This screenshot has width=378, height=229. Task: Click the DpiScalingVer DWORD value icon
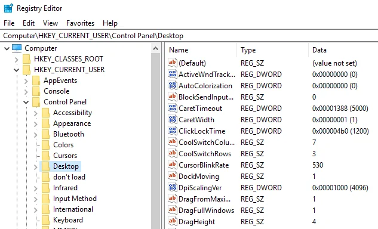173,187
